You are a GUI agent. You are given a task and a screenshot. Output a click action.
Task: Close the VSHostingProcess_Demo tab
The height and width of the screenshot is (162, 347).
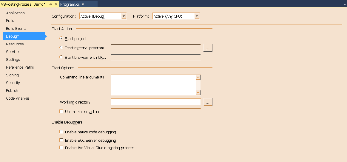[x=56, y=4]
